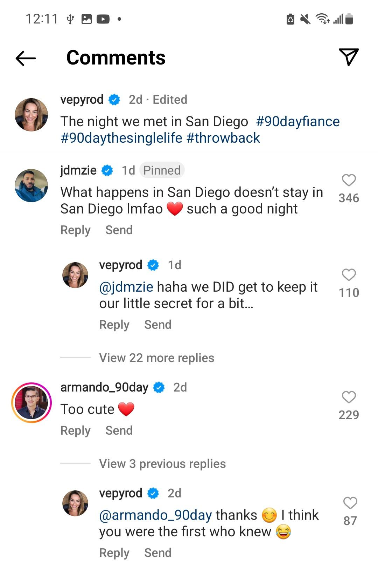Screen dimensions: 378x570
Task: Like armando_90day's Too cute comment
Action: (349, 397)
